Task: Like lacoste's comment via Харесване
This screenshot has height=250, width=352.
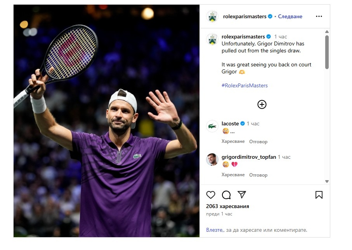Action: (233, 142)
